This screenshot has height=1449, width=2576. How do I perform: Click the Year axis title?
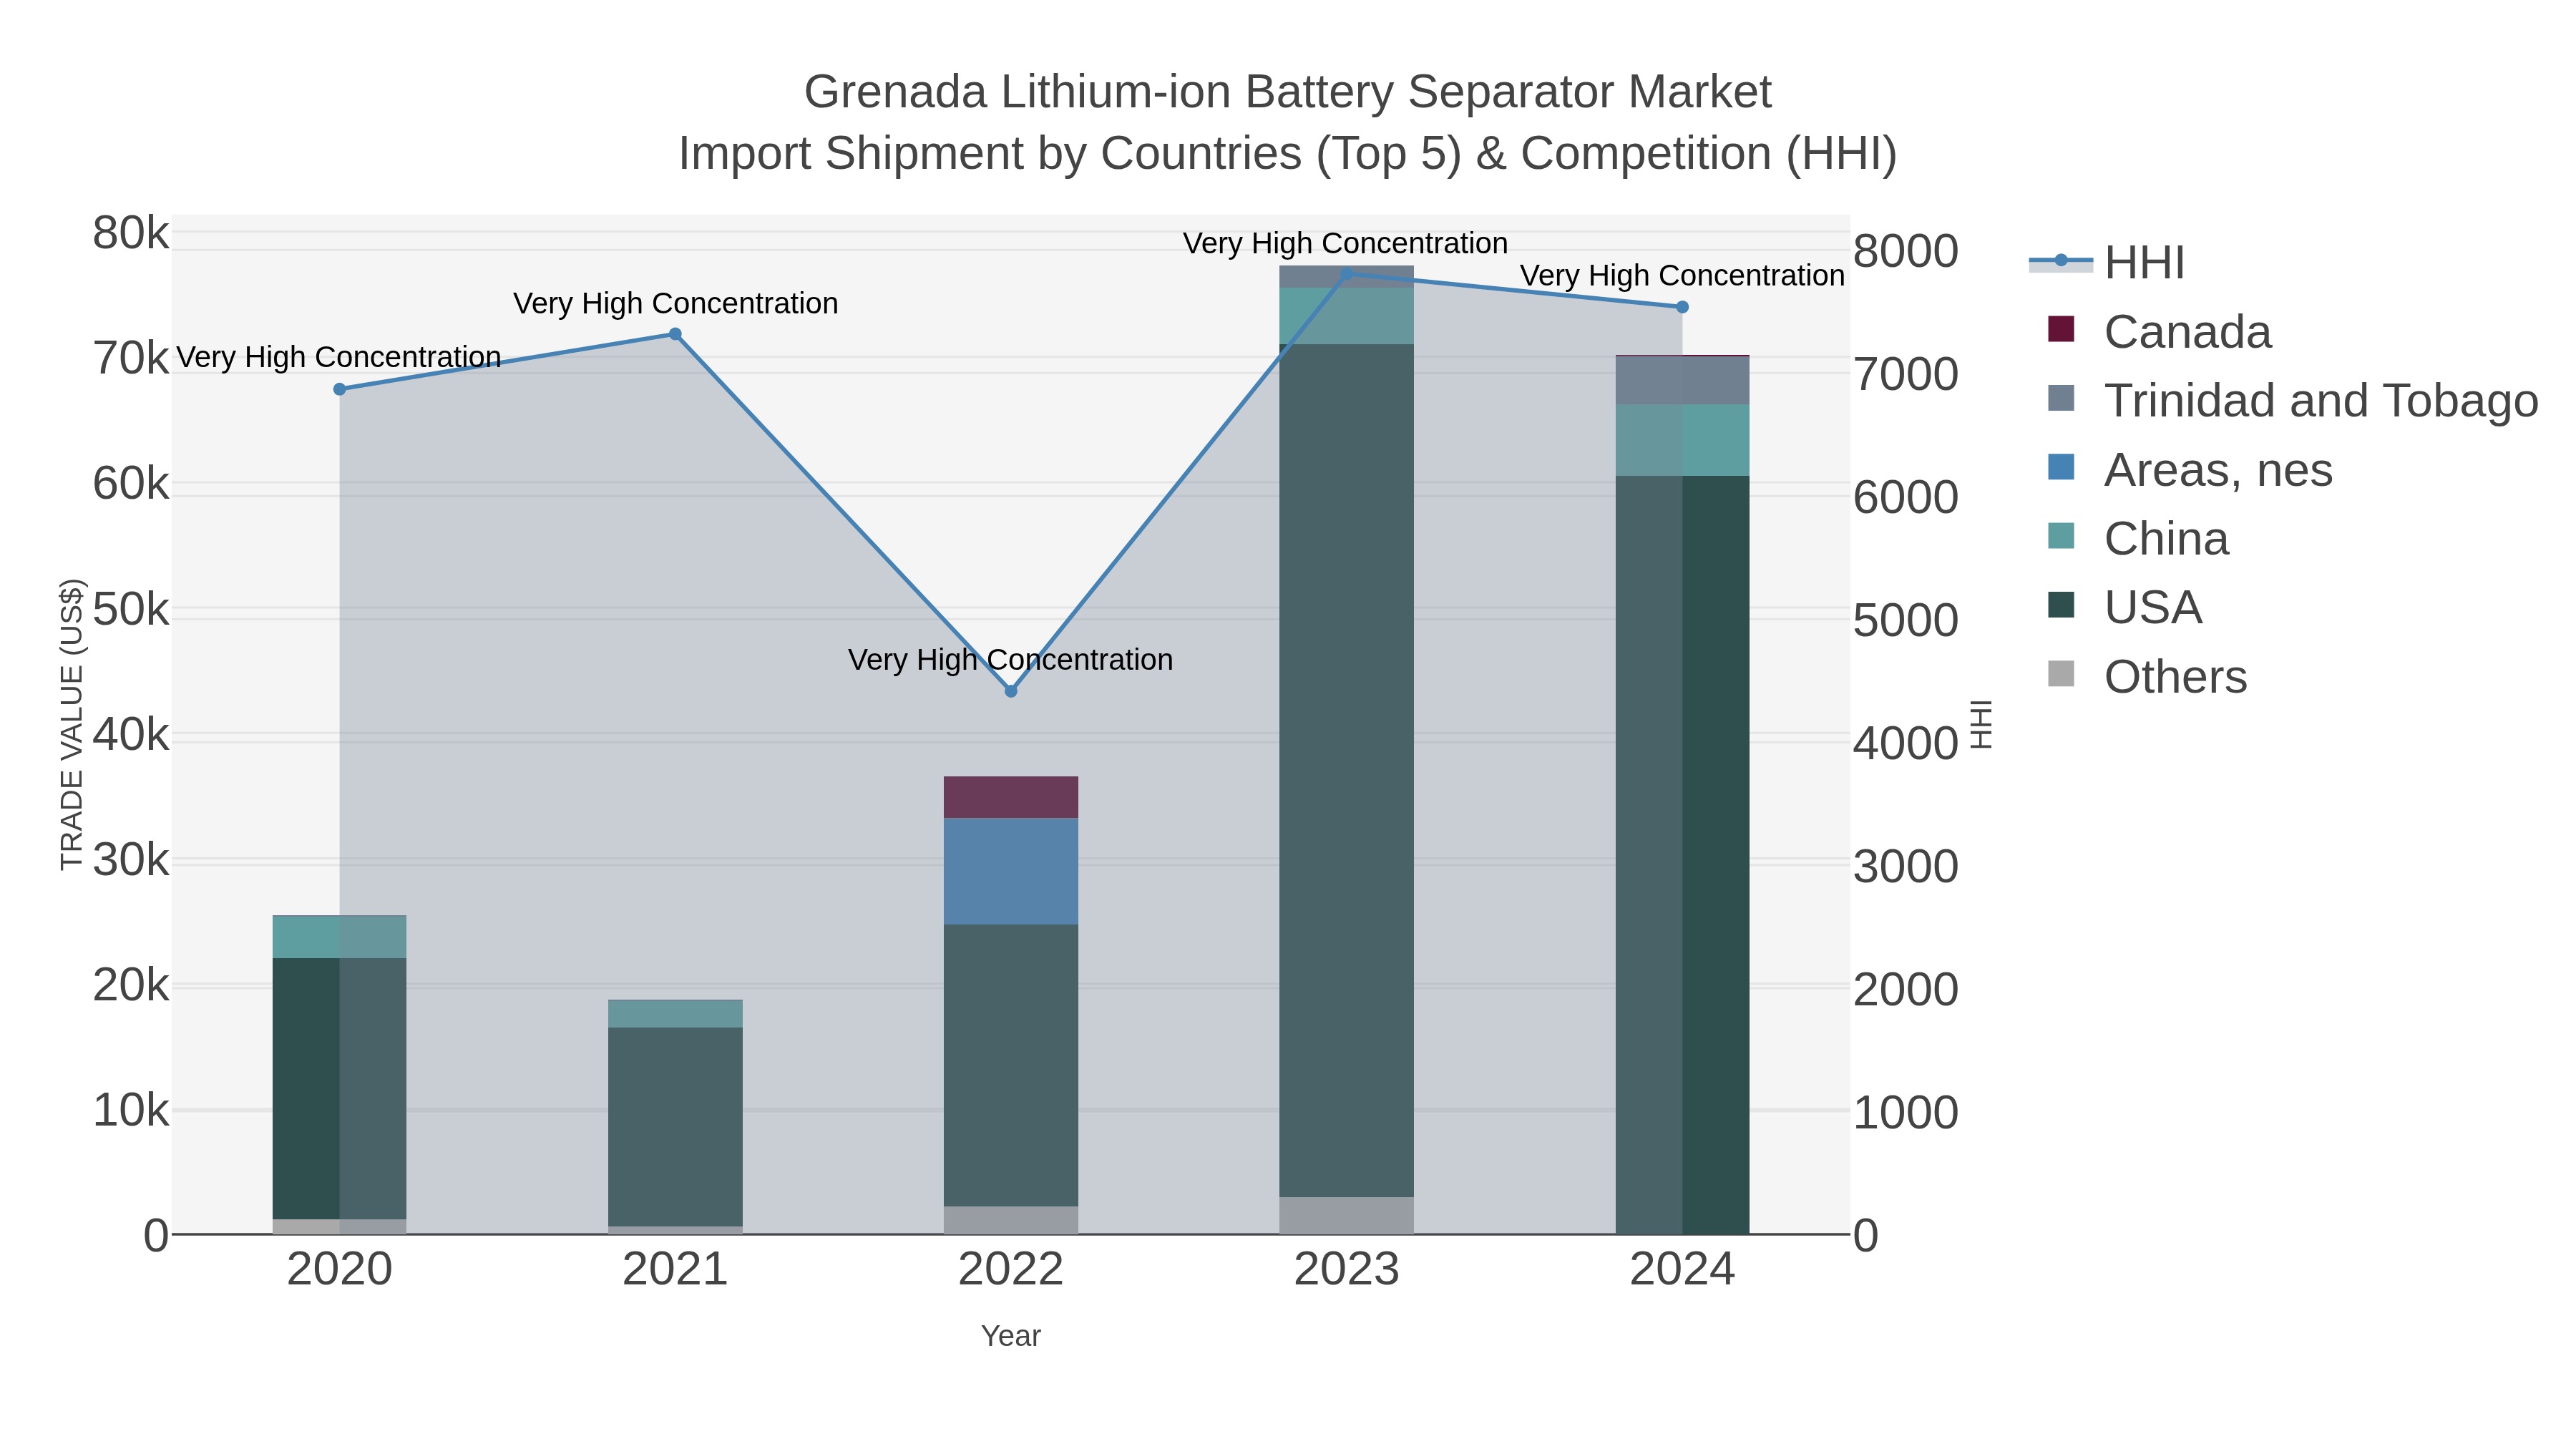(1011, 1336)
